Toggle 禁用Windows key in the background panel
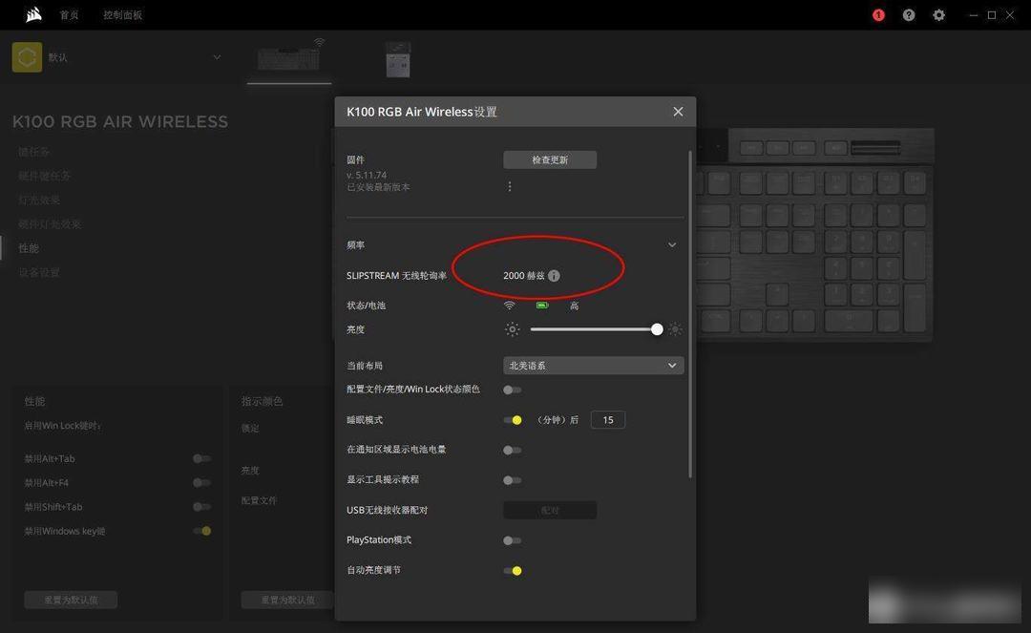 click(201, 531)
